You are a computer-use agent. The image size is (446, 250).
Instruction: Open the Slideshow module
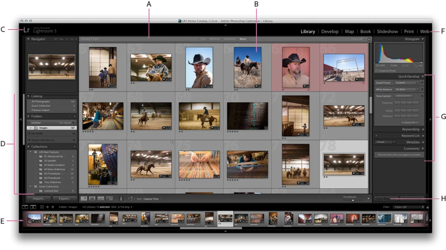click(387, 32)
